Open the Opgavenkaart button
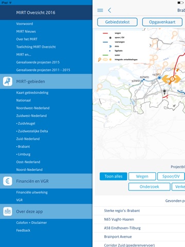The height and width of the screenshot is (247, 185). tap(162, 22)
